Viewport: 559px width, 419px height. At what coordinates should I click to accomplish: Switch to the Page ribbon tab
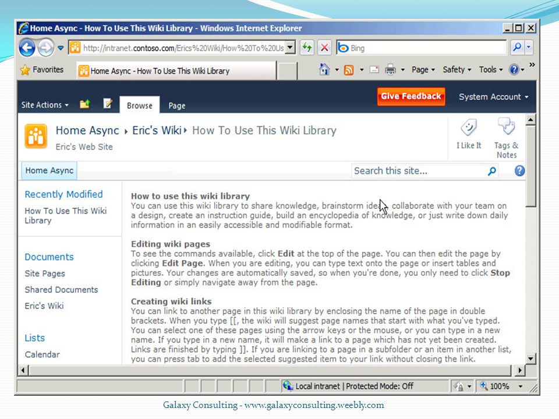click(x=177, y=105)
